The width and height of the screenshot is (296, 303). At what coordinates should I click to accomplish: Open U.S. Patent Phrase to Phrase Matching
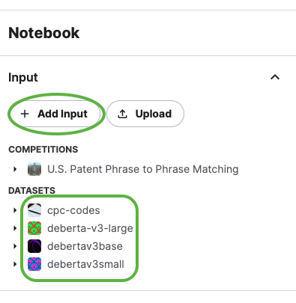(143, 169)
